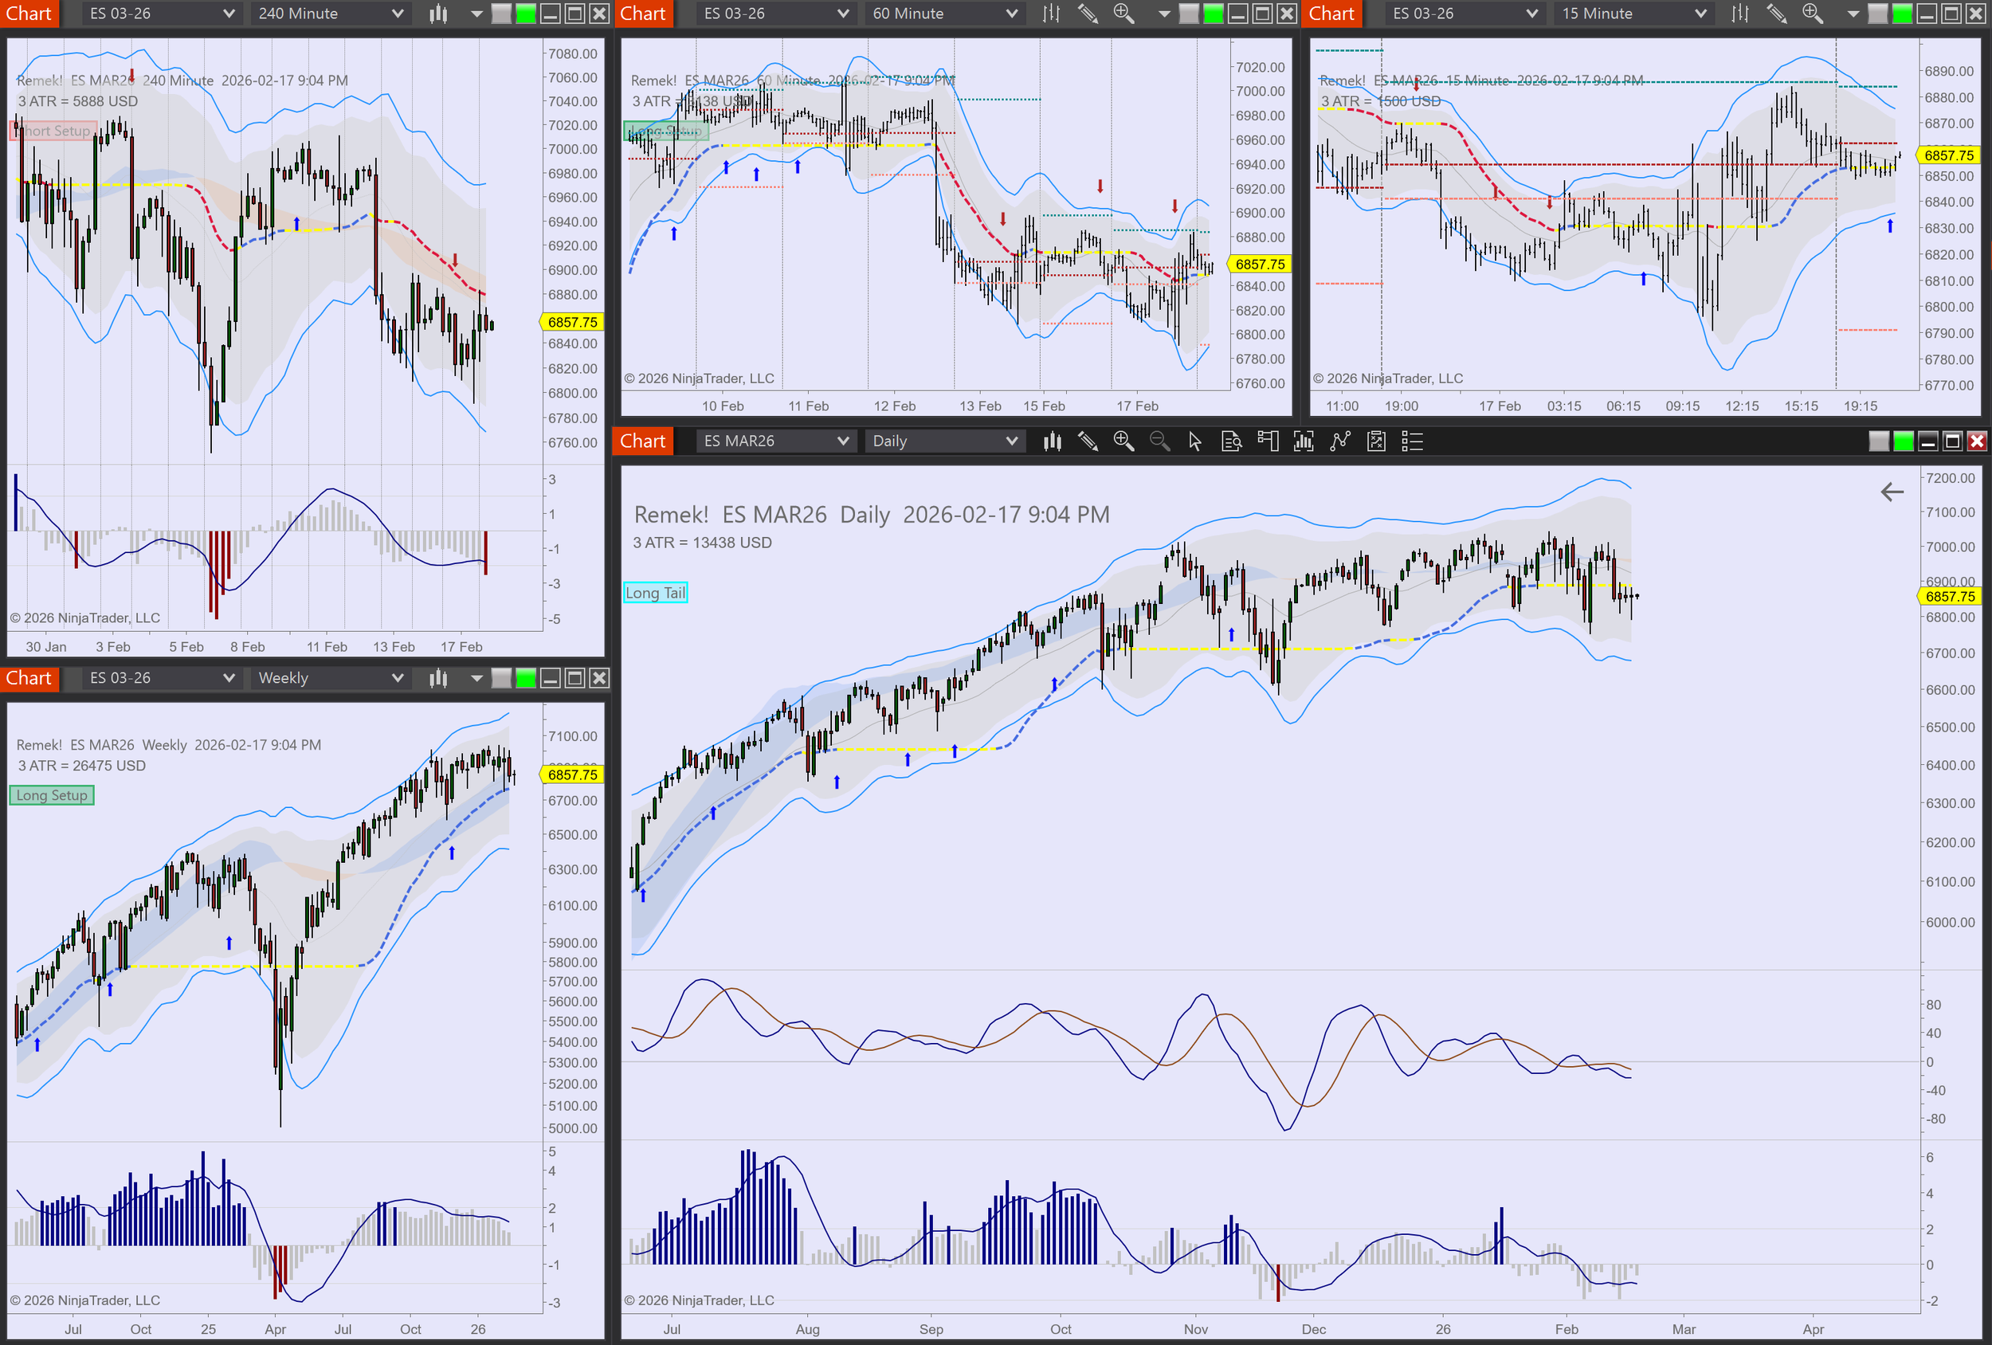Click return arrow at Daily chart right edge
Viewport: 1992px width, 1345px height.
pyautogui.click(x=1892, y=491)
